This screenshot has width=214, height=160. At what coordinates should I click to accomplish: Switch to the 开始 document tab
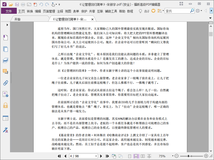pos(18,19)
